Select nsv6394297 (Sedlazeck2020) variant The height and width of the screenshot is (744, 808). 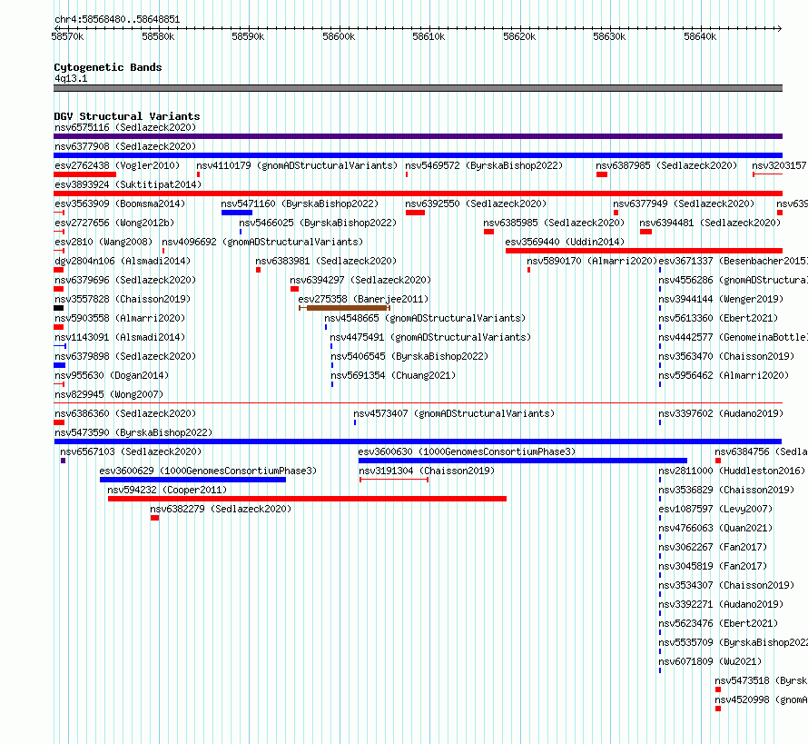(x=360, y=280)
